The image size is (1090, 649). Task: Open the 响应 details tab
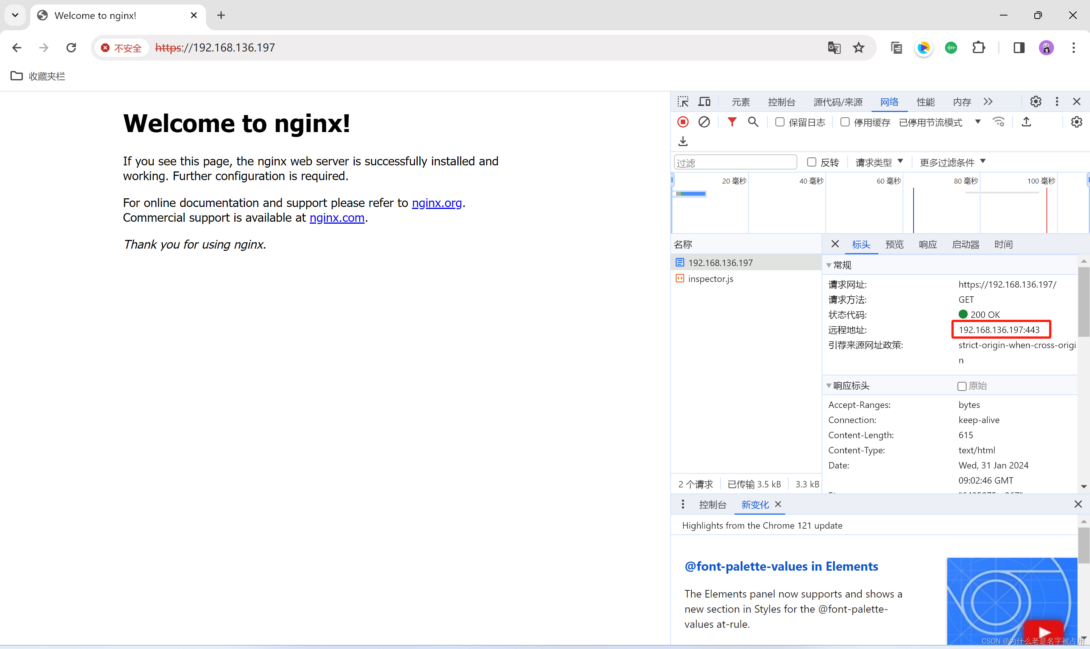928,244
